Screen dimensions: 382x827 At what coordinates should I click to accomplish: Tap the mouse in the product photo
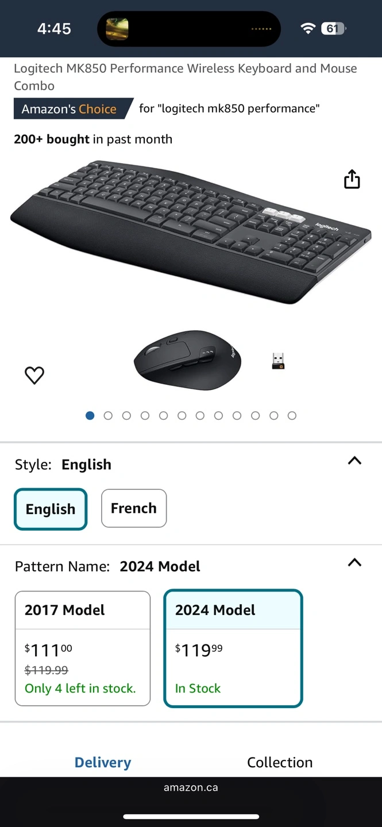click(x=188, y=360)
